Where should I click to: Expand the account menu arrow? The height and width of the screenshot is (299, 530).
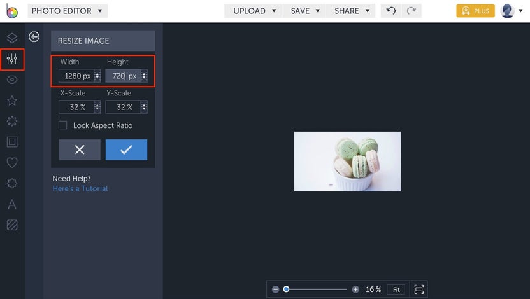[521, 11]
